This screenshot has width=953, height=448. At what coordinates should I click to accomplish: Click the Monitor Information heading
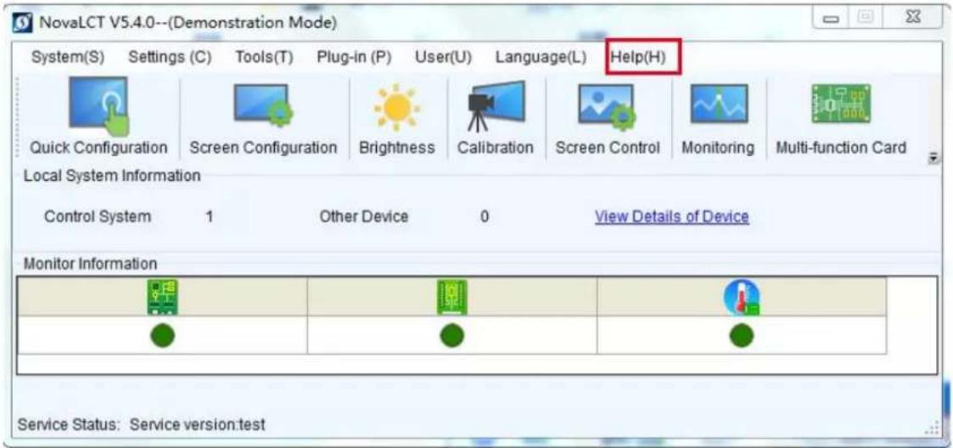click(x=90, y=264)
